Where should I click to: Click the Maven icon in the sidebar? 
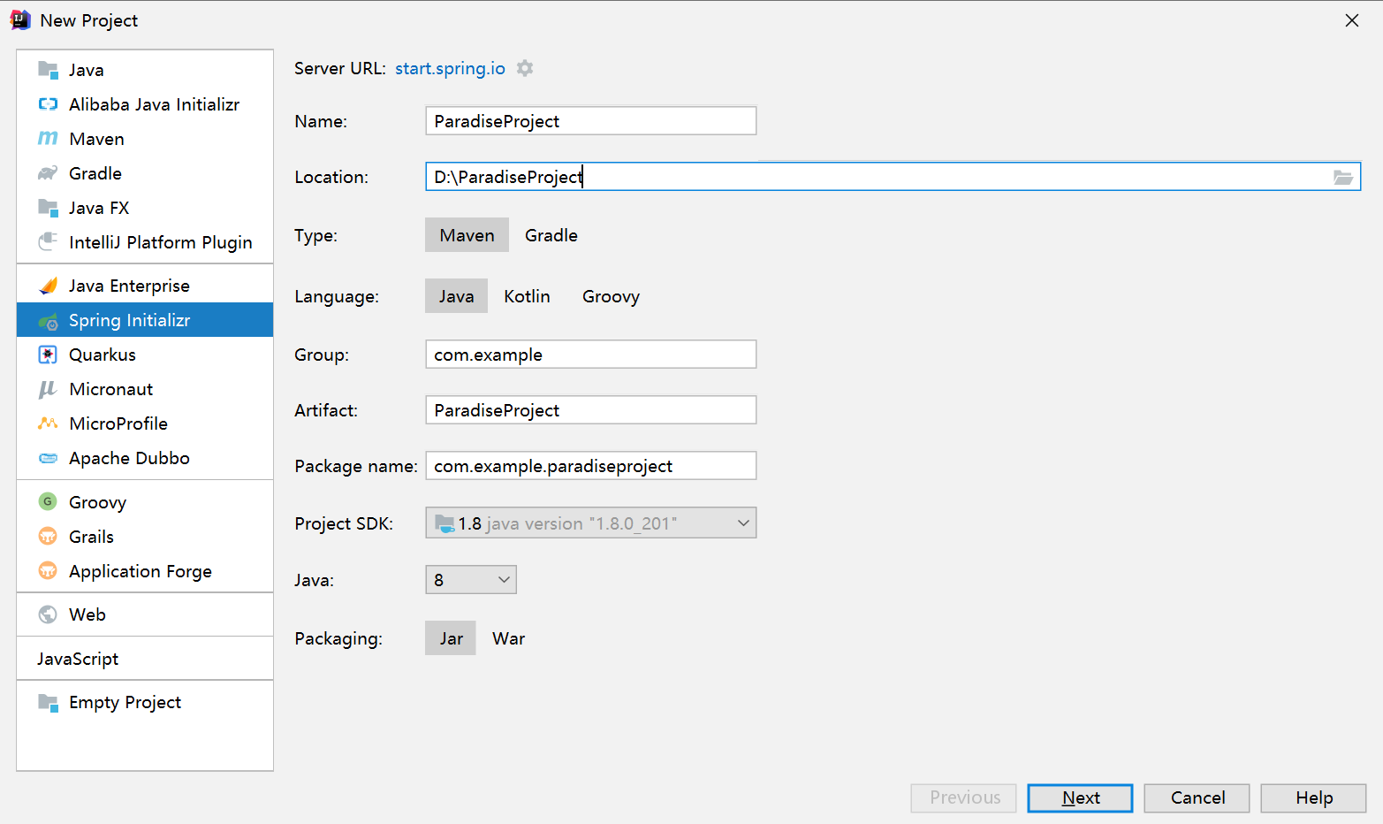pyautogui.click(x=48, y=139)
